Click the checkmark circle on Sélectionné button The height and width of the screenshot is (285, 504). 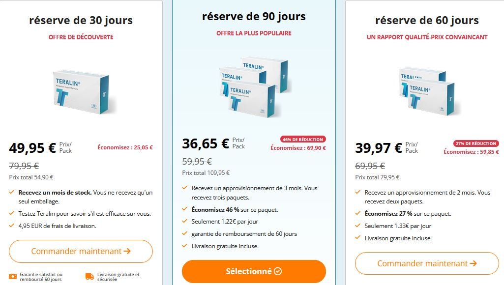(x=278, y=271)
